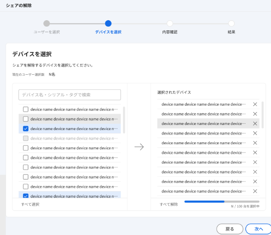This screenshot has width=271, height=235.
Task: Click the right arrow between device lists
Action: click(139, 147)
